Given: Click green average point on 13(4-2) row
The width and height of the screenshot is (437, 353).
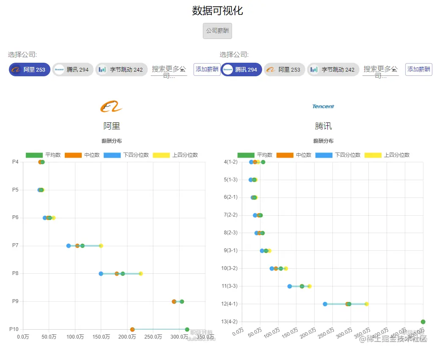Looking at the screenshot, I should tap(423, 322).
